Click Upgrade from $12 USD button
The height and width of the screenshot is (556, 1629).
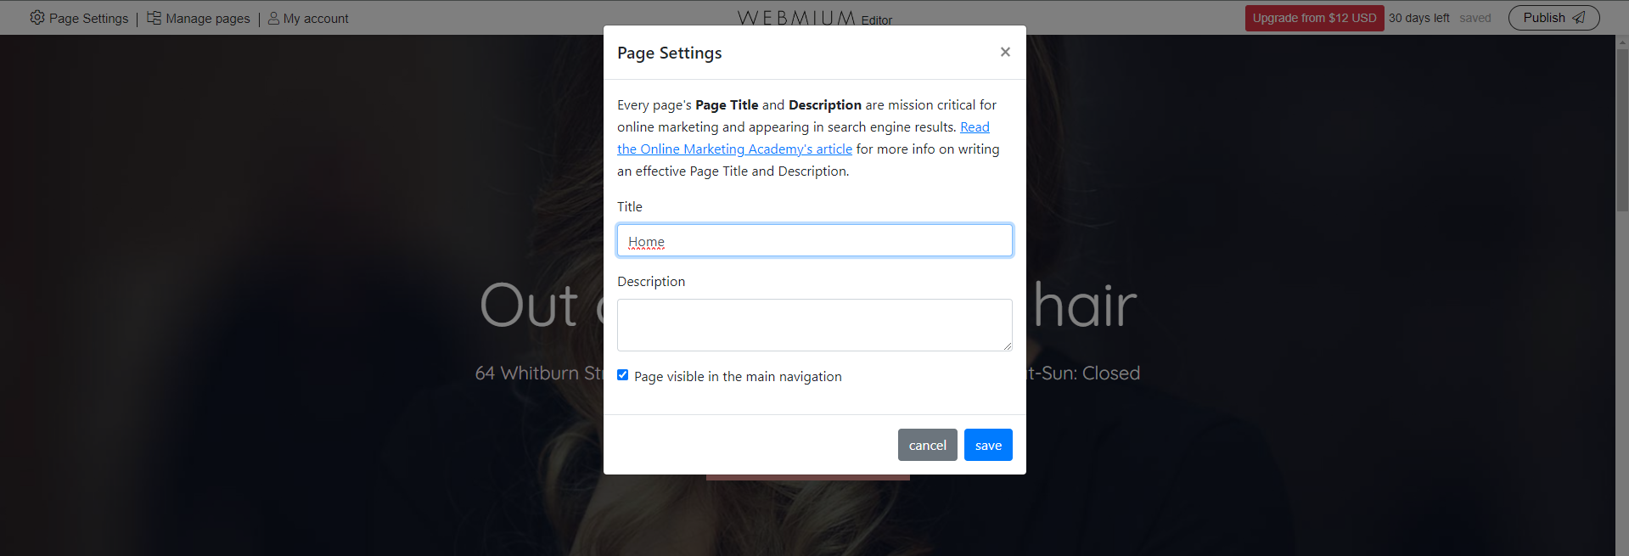coord(1314,18)
